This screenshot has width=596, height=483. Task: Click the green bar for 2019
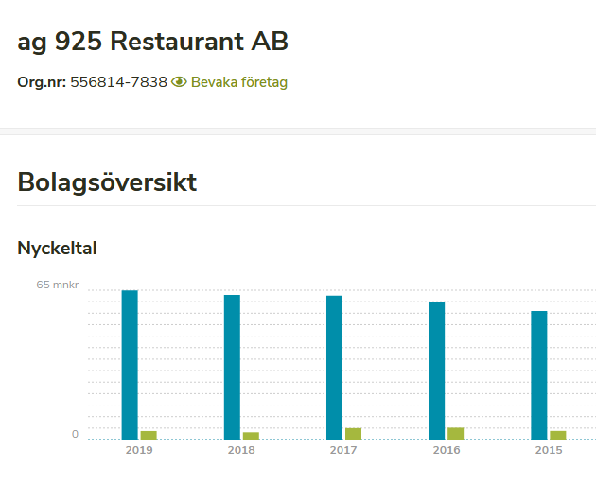click(149, 435)
